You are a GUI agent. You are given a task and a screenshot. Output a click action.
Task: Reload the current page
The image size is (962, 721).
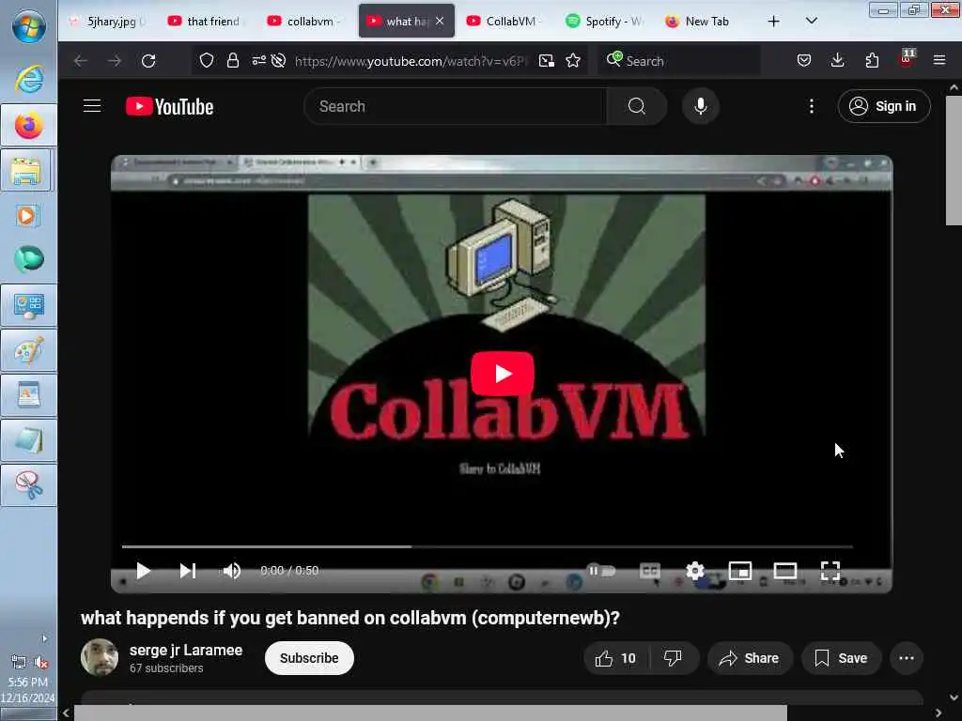(x=148, y=61)
